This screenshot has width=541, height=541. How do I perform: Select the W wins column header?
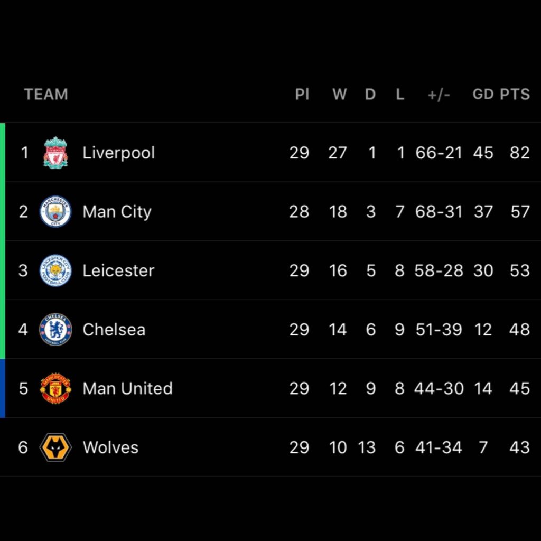[340, 94]
